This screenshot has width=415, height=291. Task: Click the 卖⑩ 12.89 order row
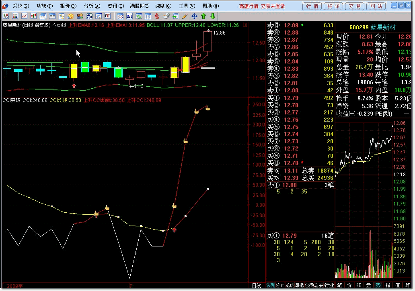pyautogui.click(x=300, y=25)
